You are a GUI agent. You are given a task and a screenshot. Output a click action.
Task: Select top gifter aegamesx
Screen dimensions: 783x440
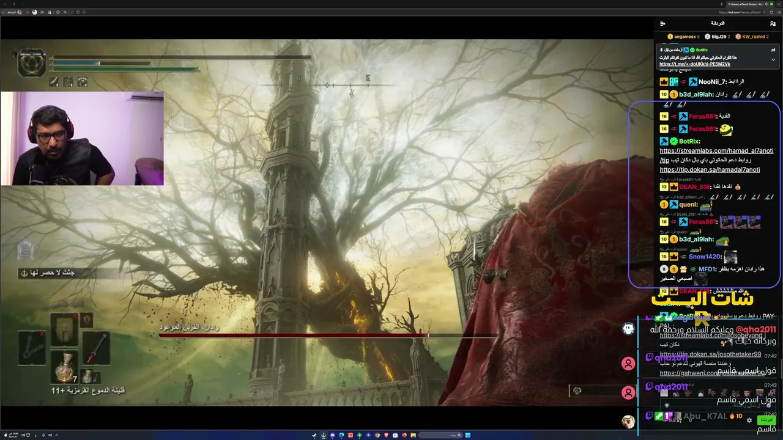(x=683, y=37)
